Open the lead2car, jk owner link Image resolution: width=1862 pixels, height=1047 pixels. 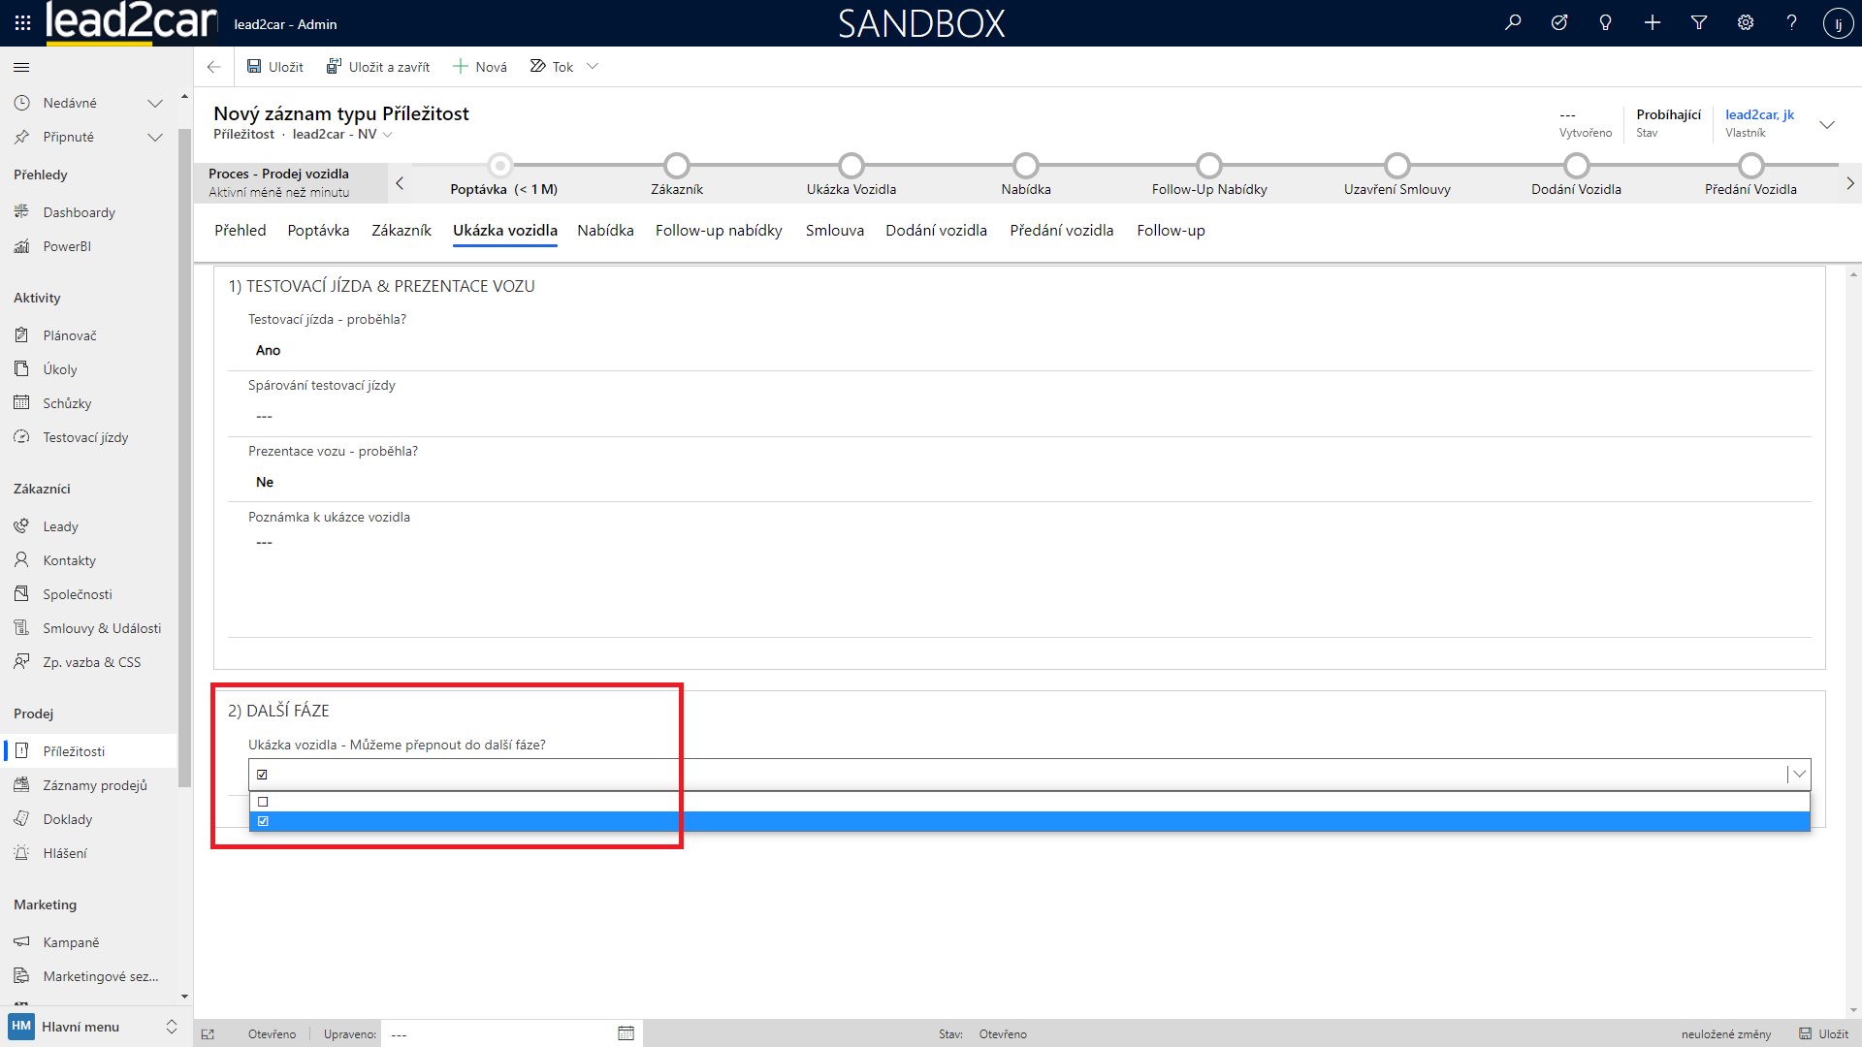click(x=1759, y=114)
